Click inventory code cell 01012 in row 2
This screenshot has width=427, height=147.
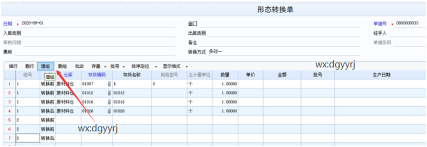(97, 93)
